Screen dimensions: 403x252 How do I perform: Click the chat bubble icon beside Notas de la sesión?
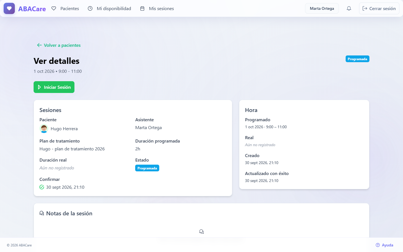point(42,213)
